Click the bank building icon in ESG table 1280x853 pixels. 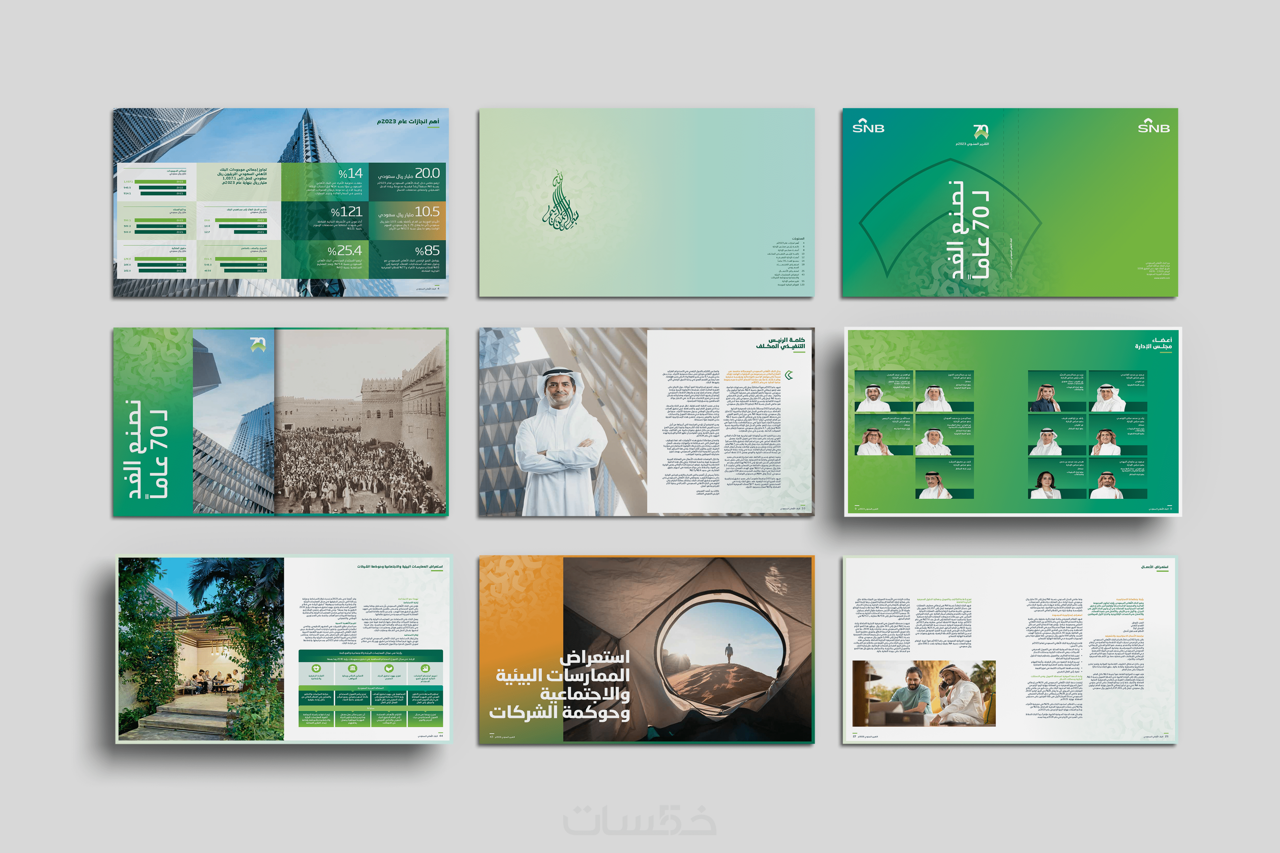pos(353,668)
